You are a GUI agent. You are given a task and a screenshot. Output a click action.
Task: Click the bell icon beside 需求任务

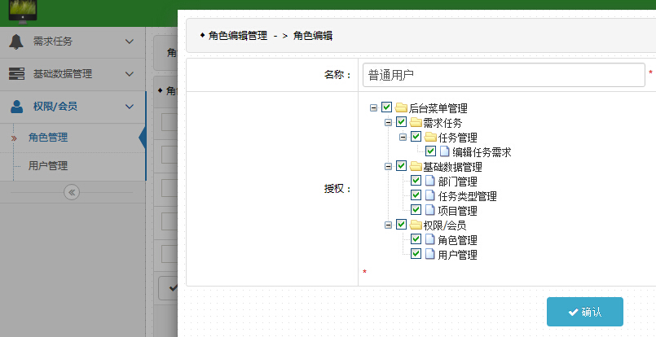[x=16, y=42]
